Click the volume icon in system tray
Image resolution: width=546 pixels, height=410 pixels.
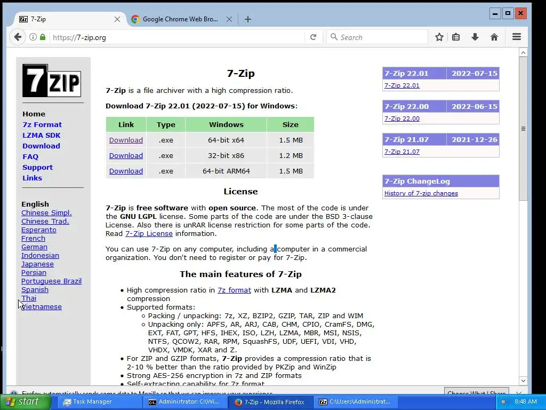click(x=504, y=402)
